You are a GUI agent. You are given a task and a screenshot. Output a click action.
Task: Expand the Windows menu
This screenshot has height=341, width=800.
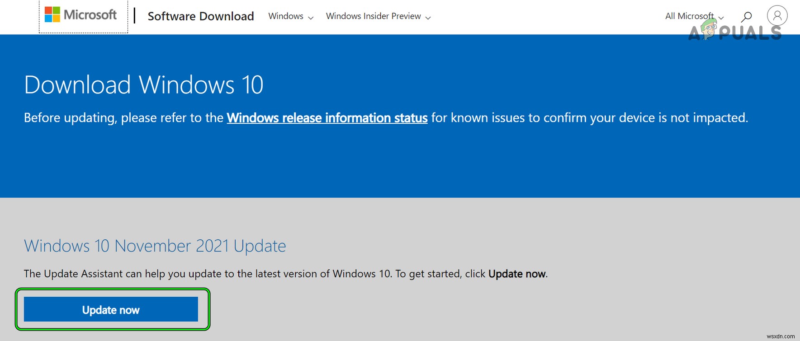(x=291, y=16)
